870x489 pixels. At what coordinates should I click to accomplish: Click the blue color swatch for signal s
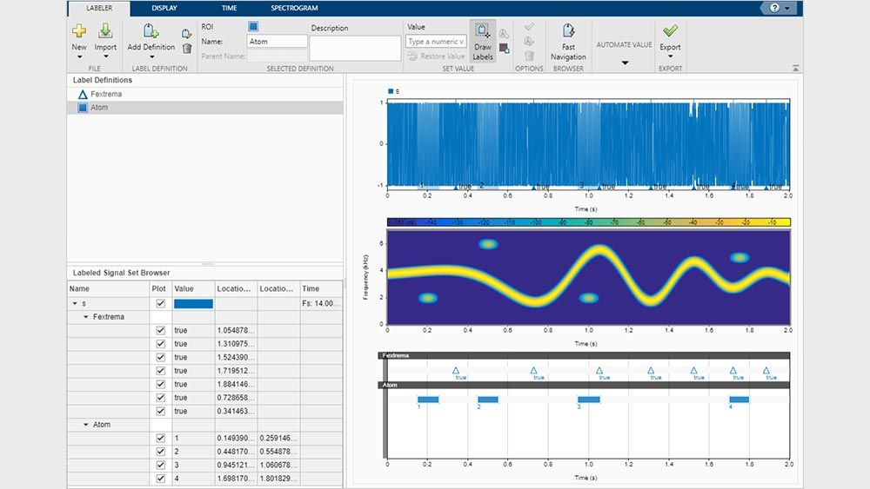pyautogui.click(x=193, y=304)
